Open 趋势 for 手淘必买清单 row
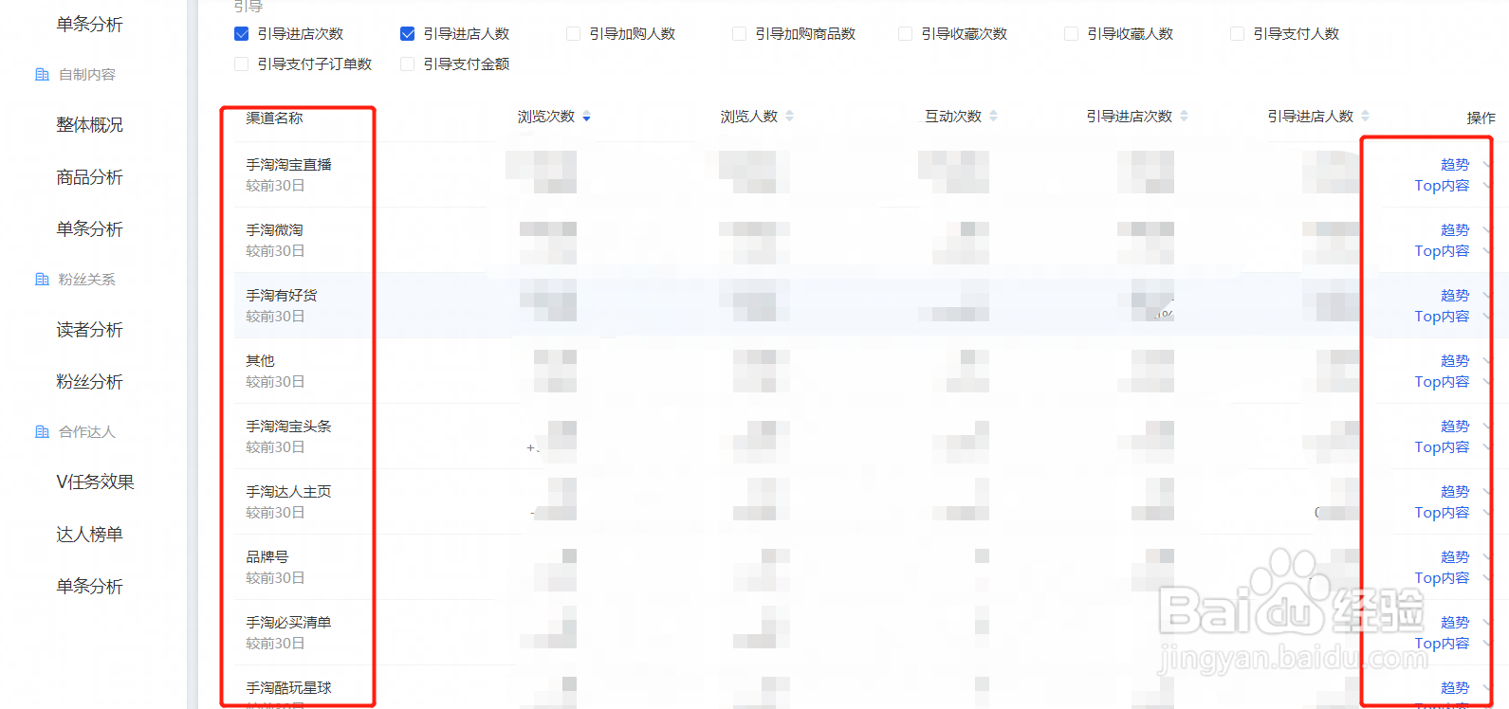This screenshot has height=709, width=1509. coord(1455,623)
